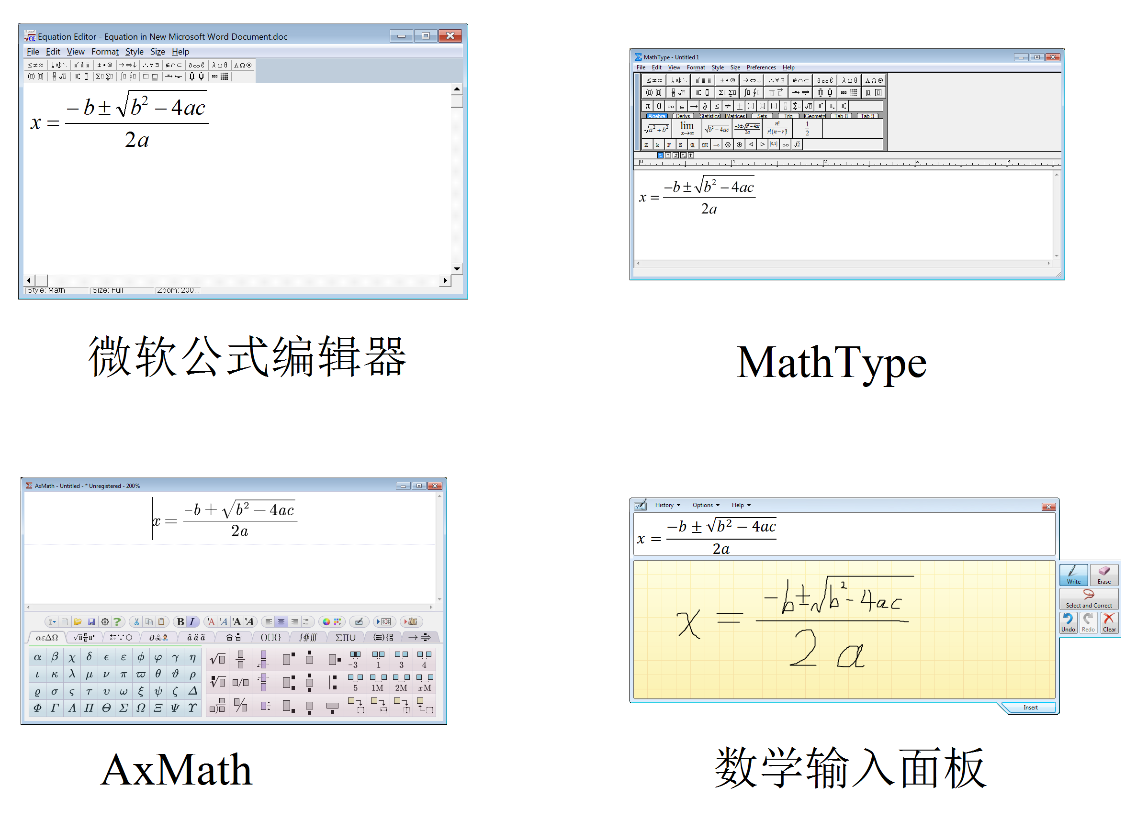Select left alignment in AxMath toolbar
The image size is (1148, 819).
[x=269, y=622]
